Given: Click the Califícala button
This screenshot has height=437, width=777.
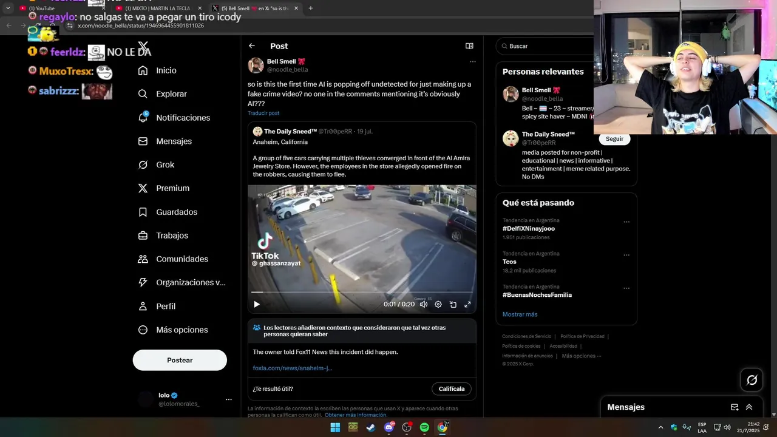Looking at the screenshot, I should pos(452,389).
